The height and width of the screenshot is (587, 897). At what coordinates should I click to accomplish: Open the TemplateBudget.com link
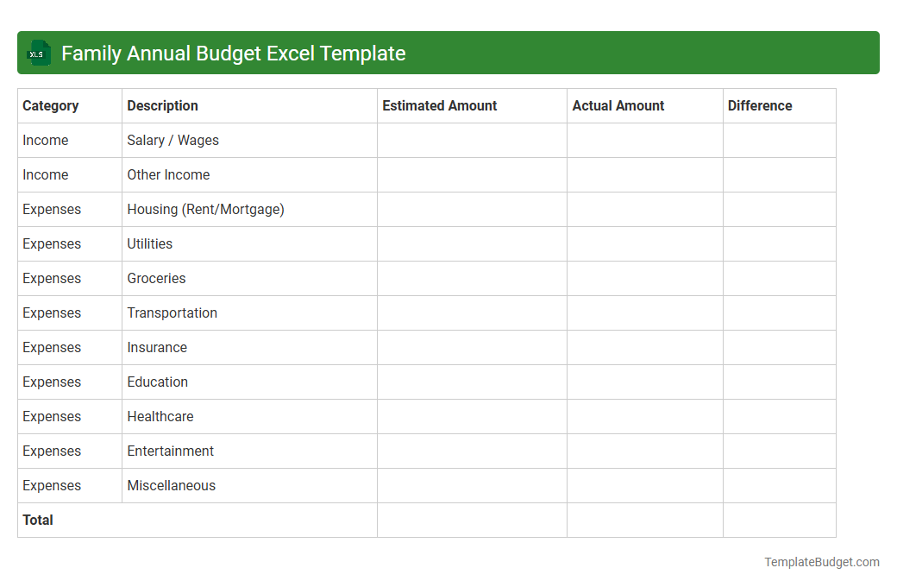820,562
